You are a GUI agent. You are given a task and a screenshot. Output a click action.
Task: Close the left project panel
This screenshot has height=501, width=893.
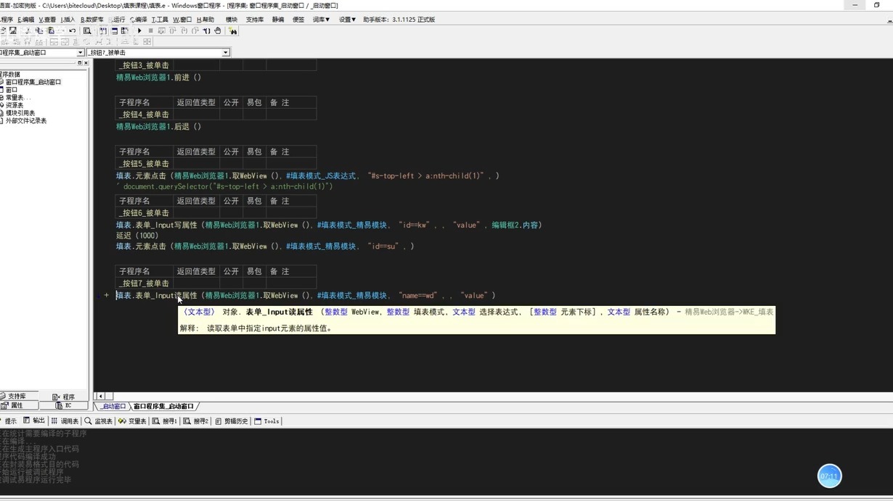click(86, 63)
